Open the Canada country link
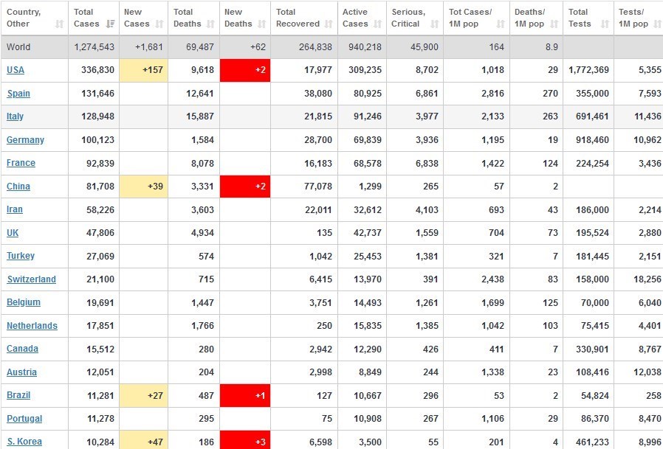Image resolution: width=663 pixels, height=449 pixels. click(x=22, y=349)
